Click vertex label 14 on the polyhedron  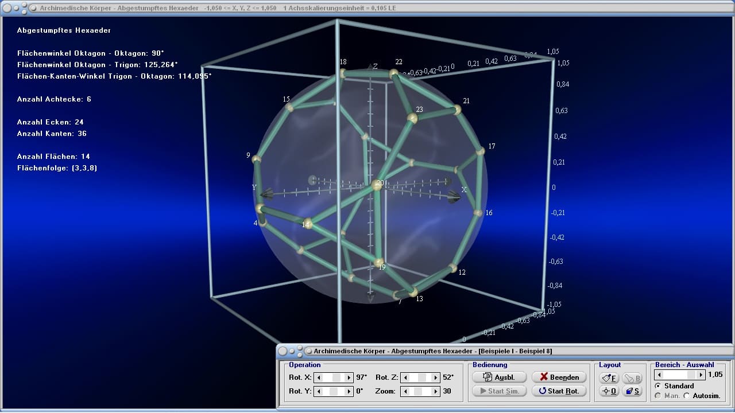click(x=306, y=225)
